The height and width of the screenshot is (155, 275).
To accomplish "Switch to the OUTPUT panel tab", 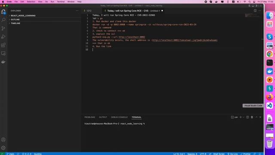I will coord(103,117).
